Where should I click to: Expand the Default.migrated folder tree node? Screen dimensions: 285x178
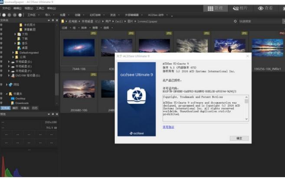[13, 52]
